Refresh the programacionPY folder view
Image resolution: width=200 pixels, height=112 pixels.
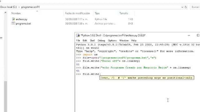tap(186, 7)
